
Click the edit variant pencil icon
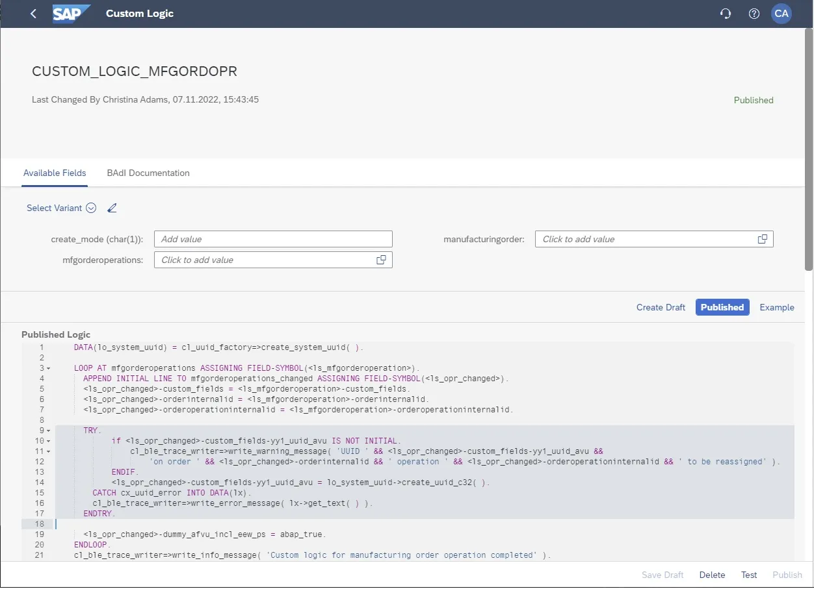point(112,208)
